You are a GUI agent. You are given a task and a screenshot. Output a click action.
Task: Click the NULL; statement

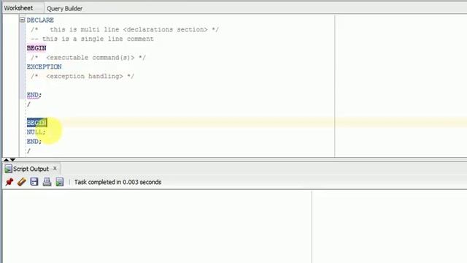pyautogui.click(x=36, y=131)
